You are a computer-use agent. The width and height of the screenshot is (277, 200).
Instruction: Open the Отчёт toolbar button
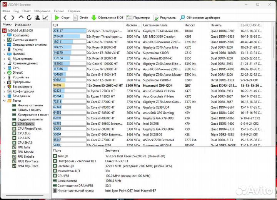pos(80,18)
